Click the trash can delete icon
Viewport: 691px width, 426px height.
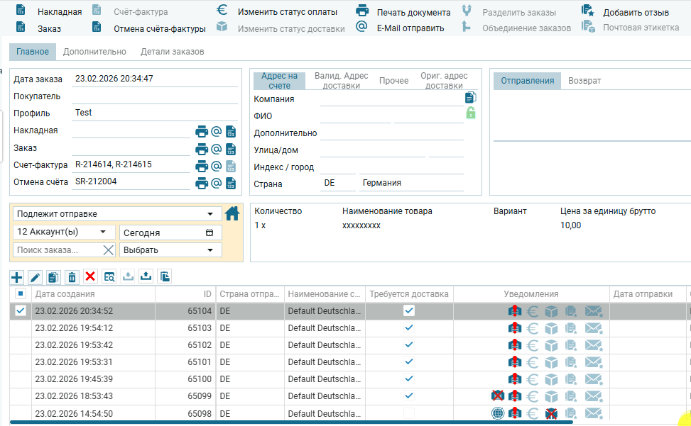(72, 276)
